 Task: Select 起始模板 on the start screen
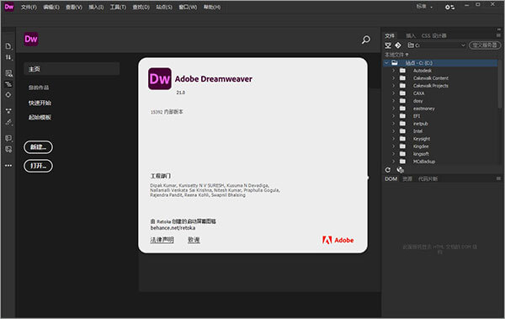[40, 117]
